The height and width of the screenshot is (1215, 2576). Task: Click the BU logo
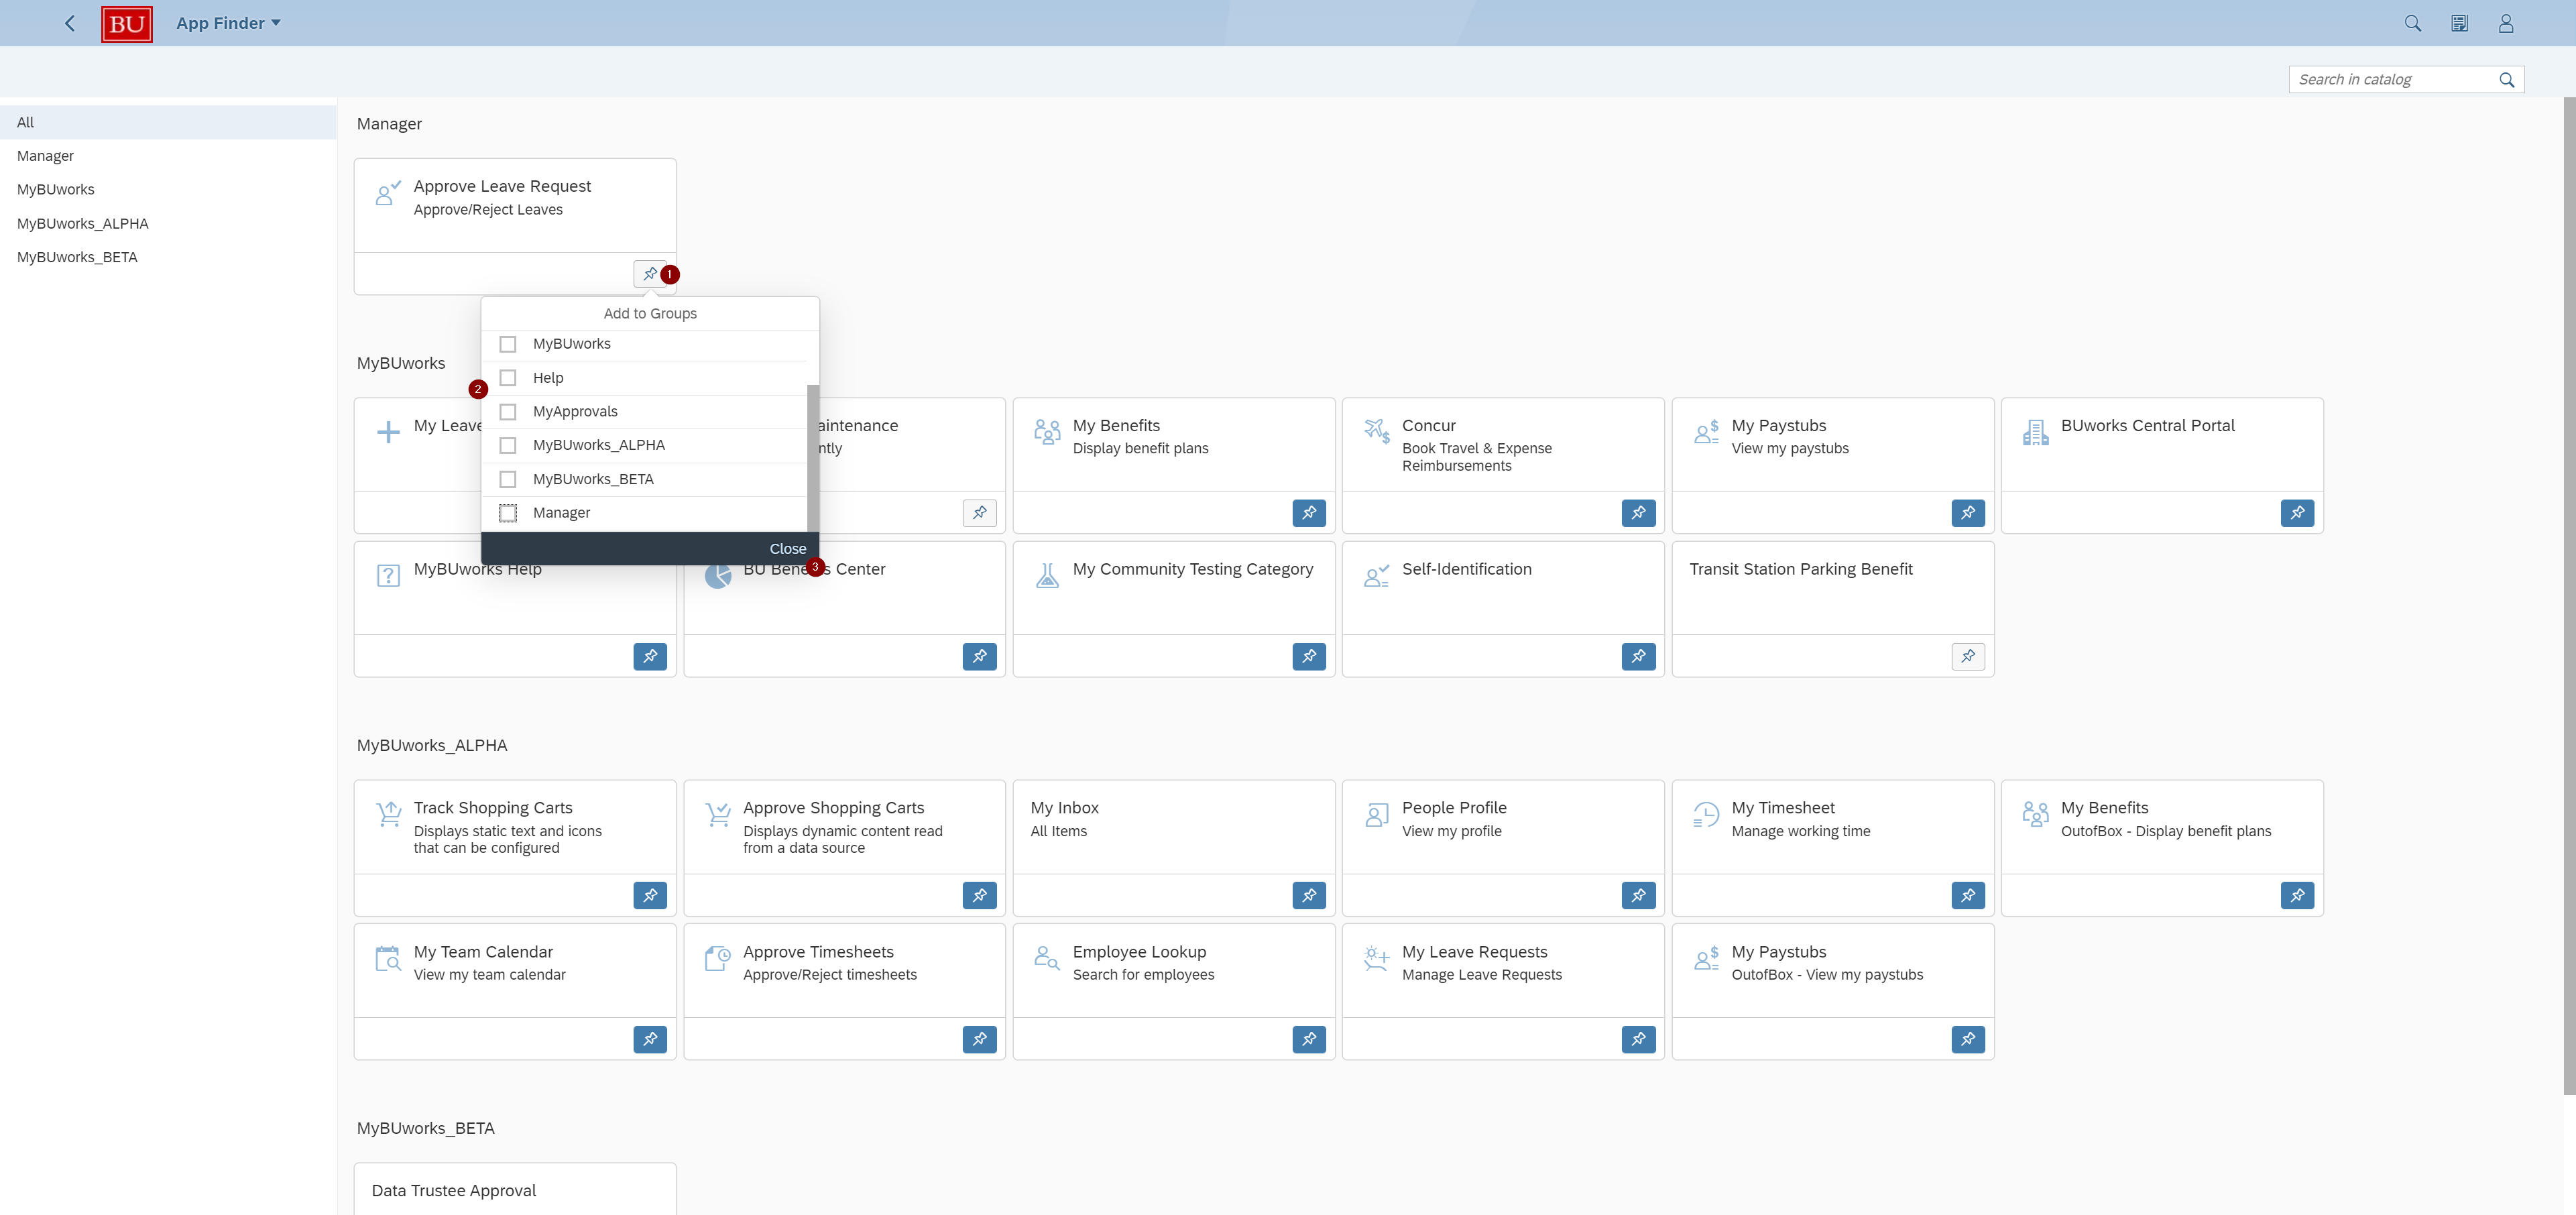pos(127,23)
